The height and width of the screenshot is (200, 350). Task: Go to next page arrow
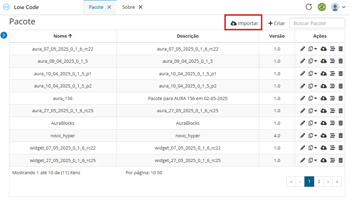point(328,182)
